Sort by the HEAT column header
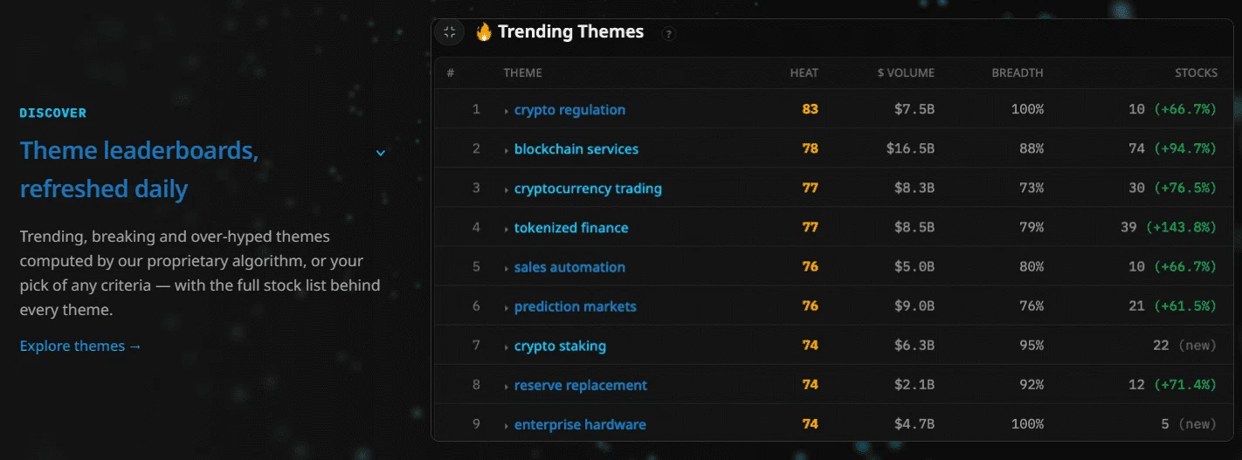 tap(804, 73)
